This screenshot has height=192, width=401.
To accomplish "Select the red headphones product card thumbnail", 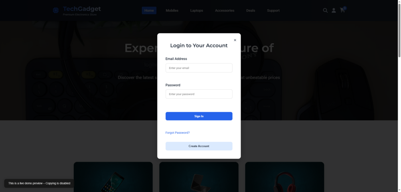I will point(284,177).
